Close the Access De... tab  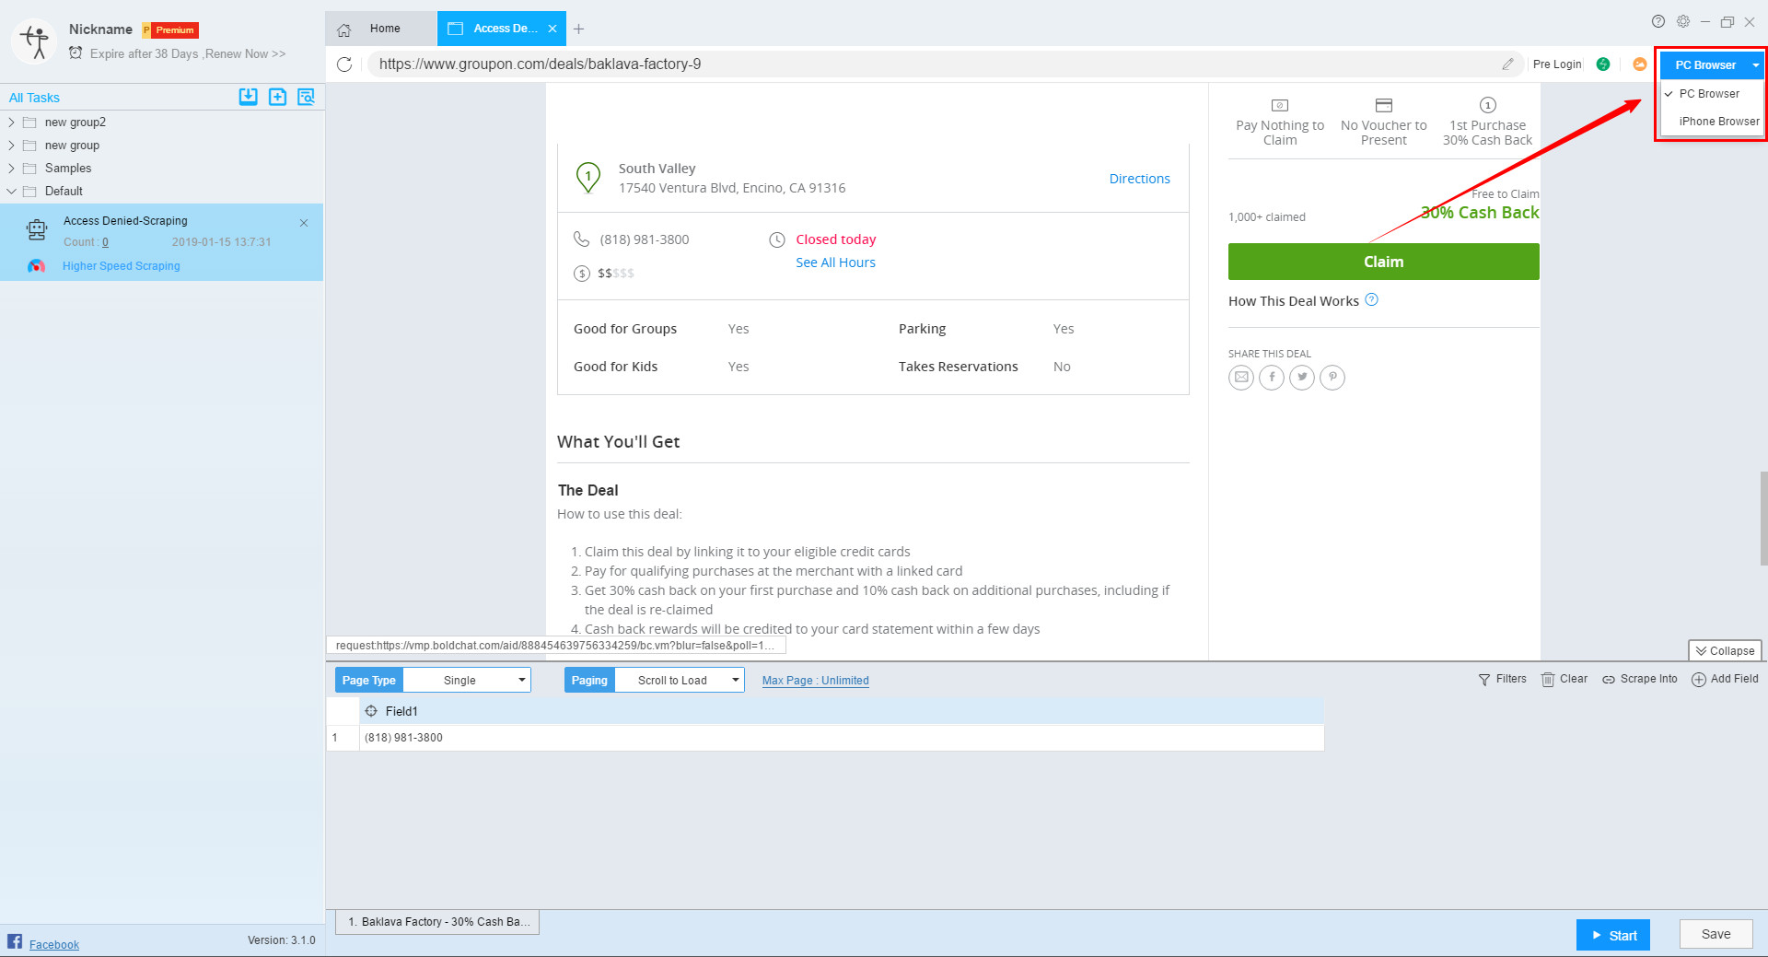(x=552, y=29)
